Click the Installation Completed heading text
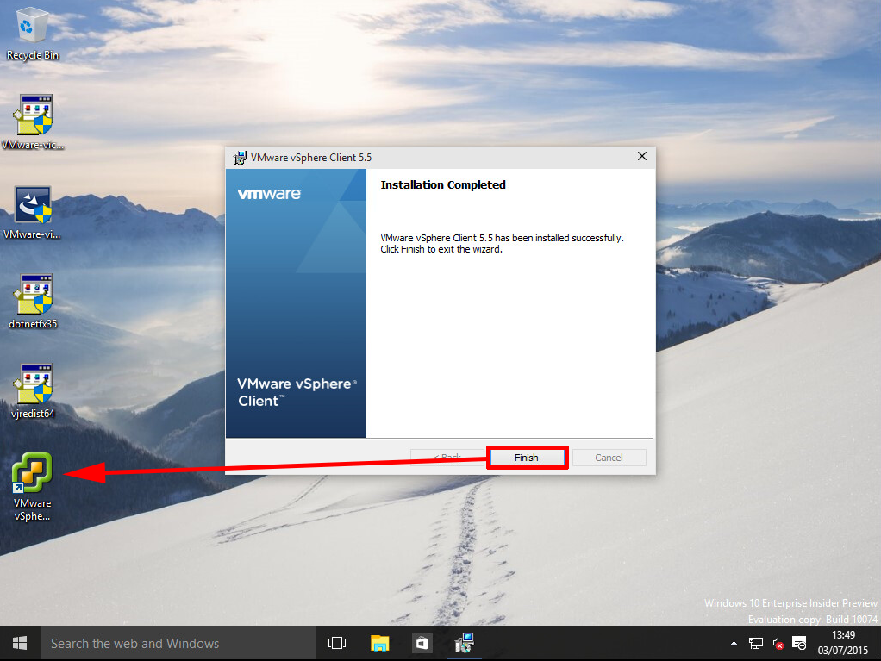This screenshot has height=661, width=881. pos(443,184)
